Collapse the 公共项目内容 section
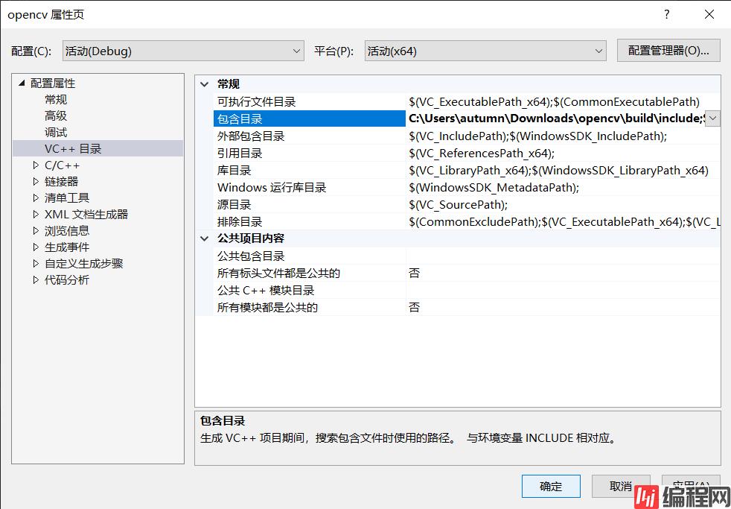The width and height of the screenshot is (731, 509). point(205,238)
